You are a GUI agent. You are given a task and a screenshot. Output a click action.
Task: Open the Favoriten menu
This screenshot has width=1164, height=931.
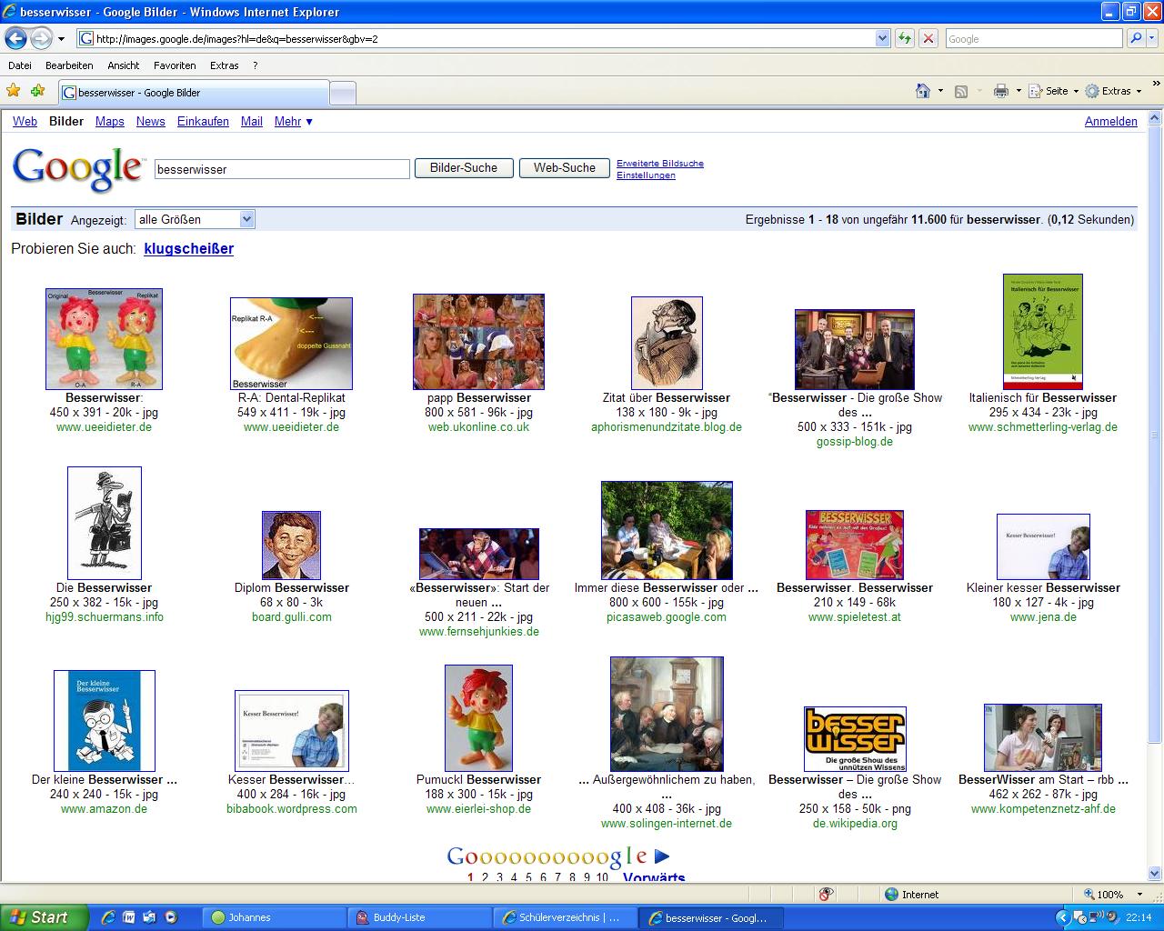175,65
